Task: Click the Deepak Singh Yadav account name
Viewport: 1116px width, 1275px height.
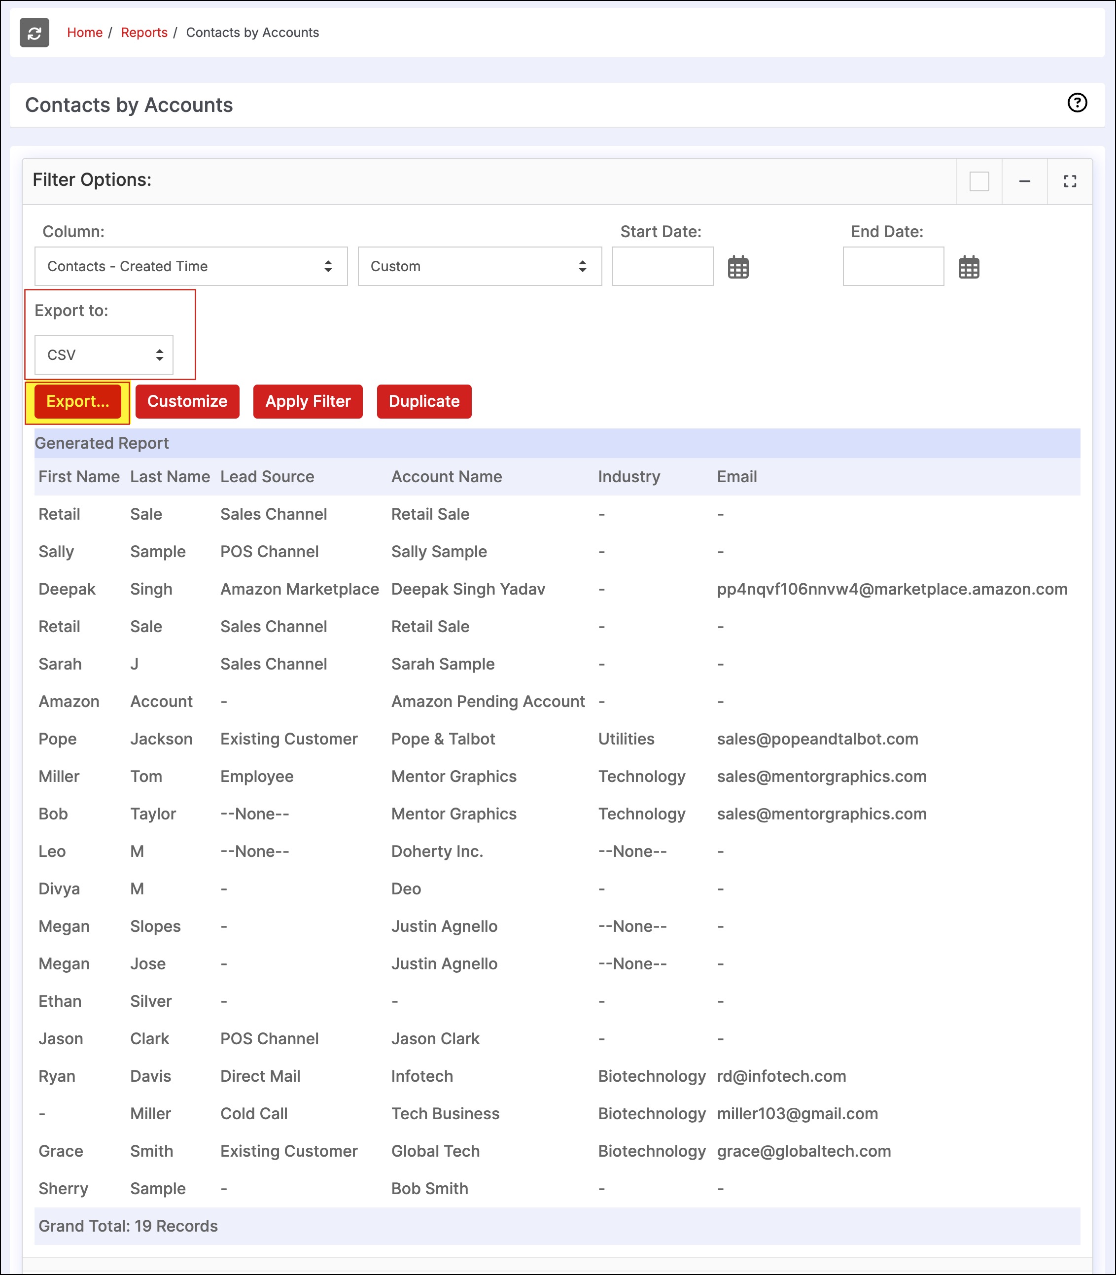Action: (468, 589)
